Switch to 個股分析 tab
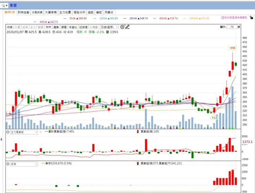This screenshot has width=255, height=193. point(79,12)
